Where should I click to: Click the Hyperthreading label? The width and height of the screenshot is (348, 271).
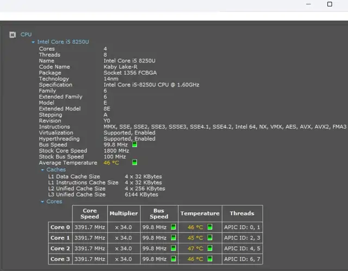(x=59, y=138)
